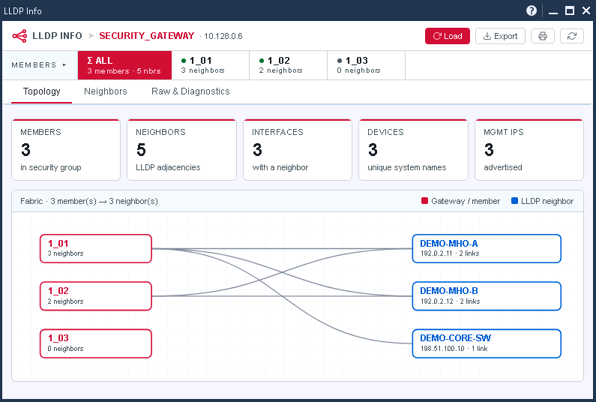This screenshot has height=402, width=596.
Task: Expand the MEMBERS arrow selector
Action: click(64, 65)
